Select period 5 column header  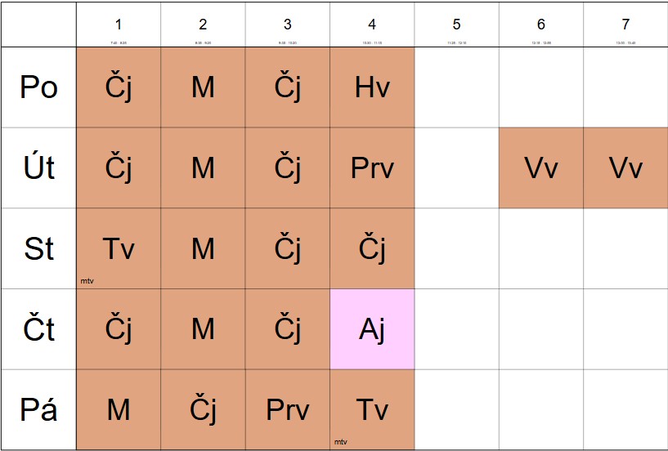[457, 25]
